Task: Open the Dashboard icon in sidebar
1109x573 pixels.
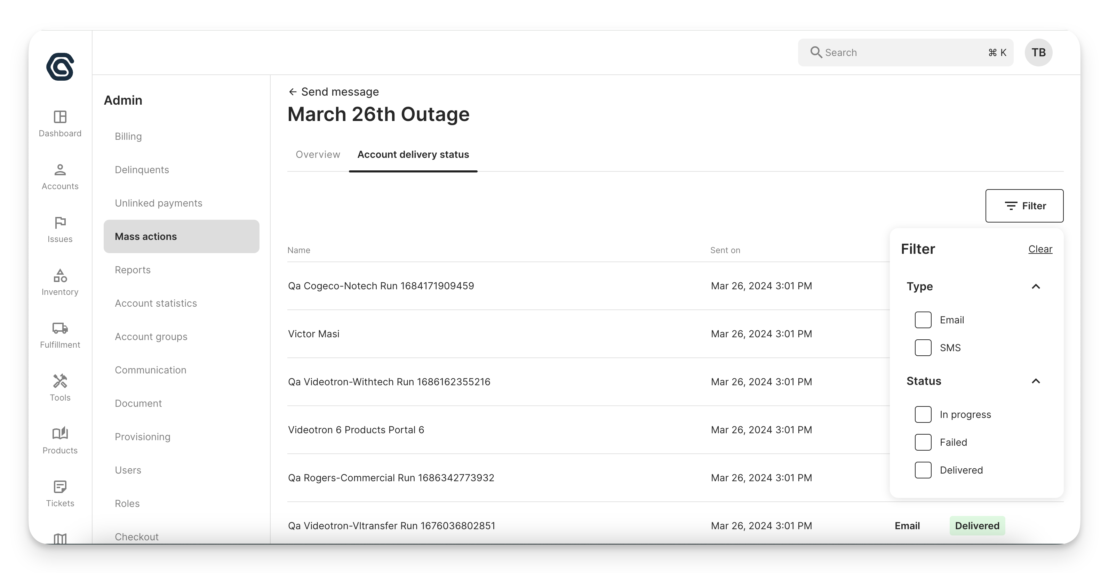Action: pos(60,117)
